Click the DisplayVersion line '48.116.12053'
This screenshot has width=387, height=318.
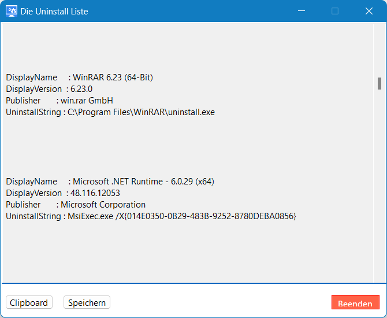click(63, 193)
